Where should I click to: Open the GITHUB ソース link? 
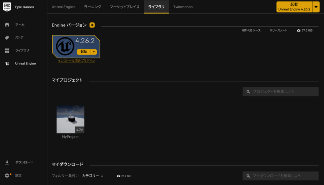pos(251,30)
